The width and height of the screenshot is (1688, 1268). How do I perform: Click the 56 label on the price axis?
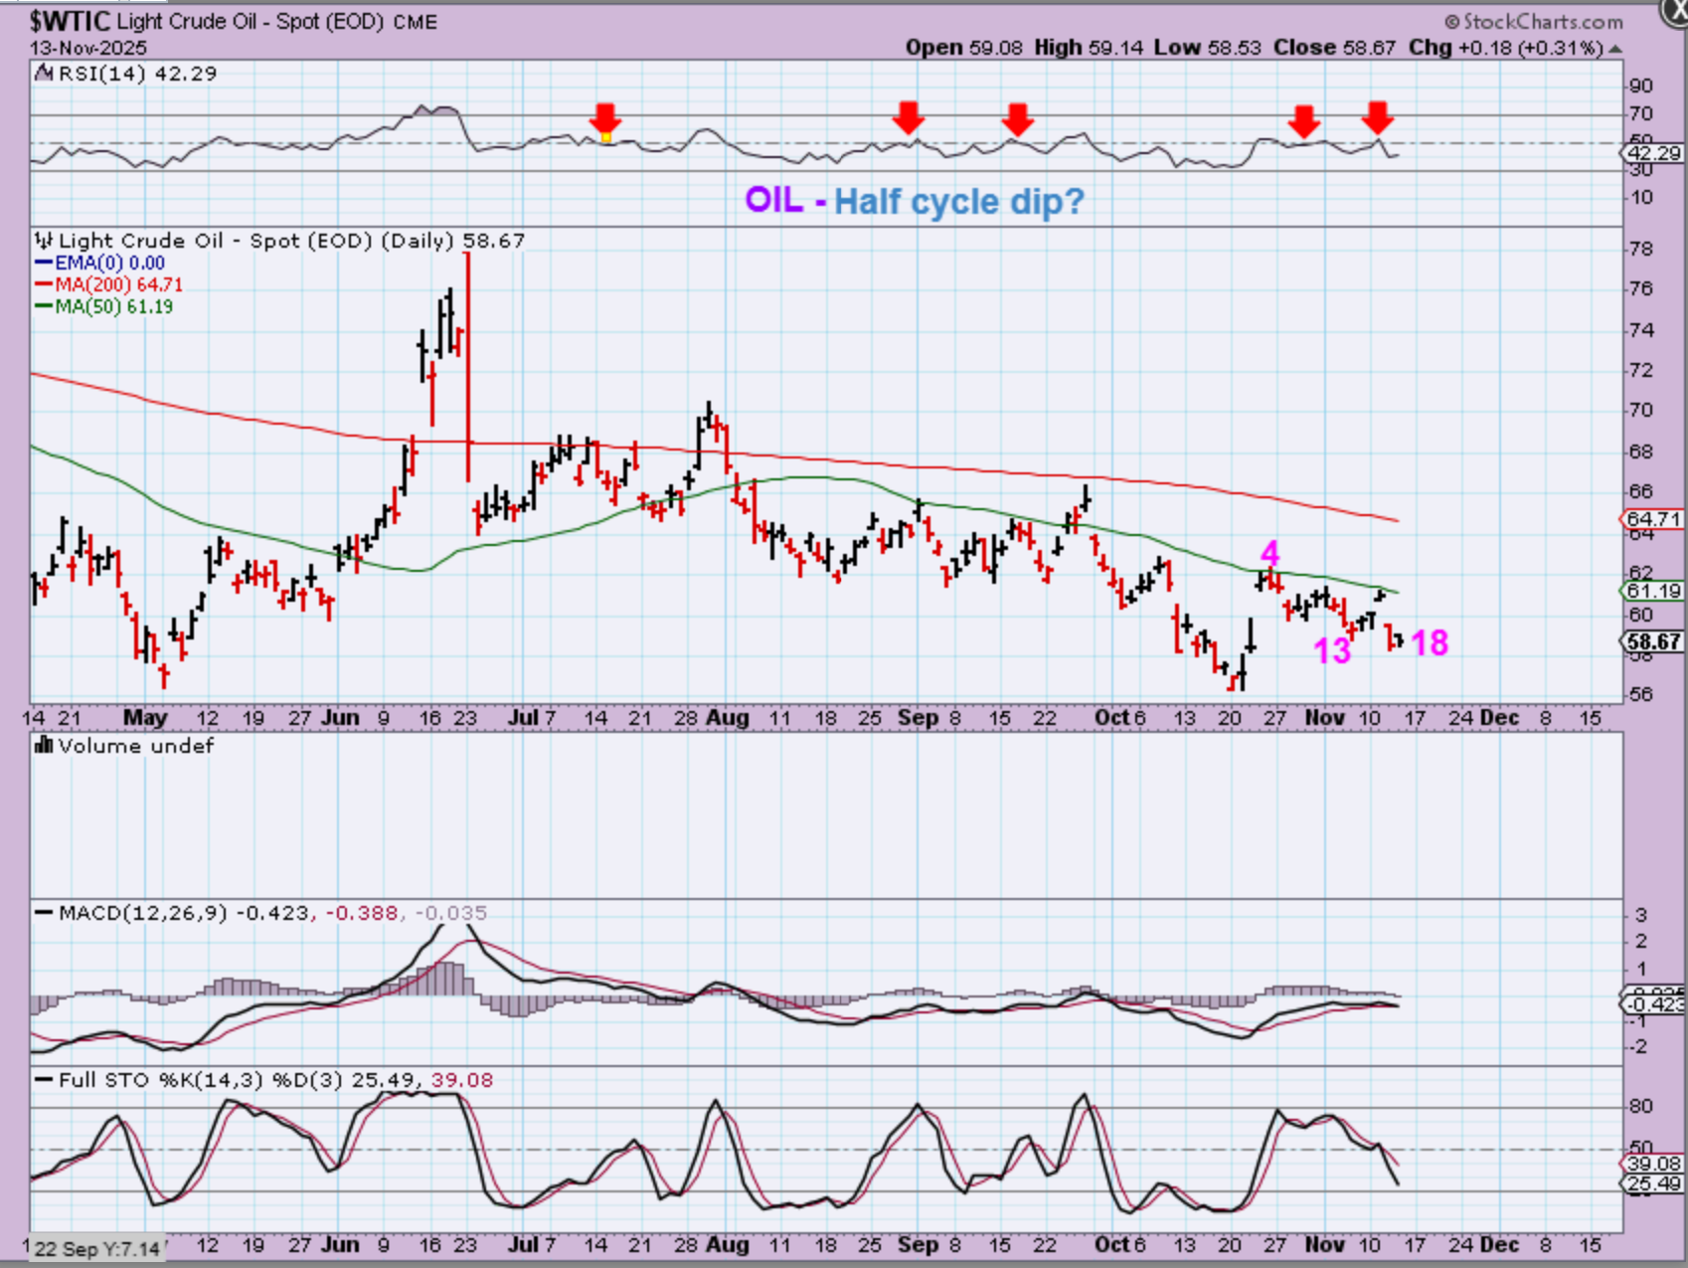pyautogui.click(x=1642, y=694)
